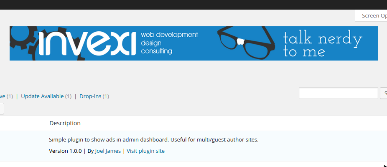Viewport: 387px width, 167px height.
Task: Click the Description column header
Action: pyautogui.click(x=65, y=123)
